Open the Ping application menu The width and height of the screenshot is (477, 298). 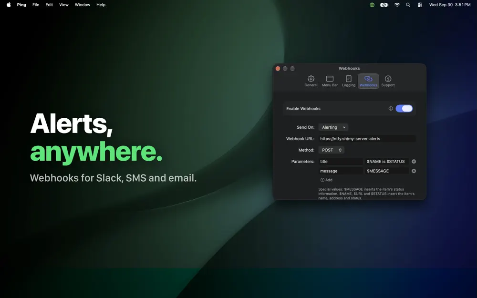click(x=21, y=5)
